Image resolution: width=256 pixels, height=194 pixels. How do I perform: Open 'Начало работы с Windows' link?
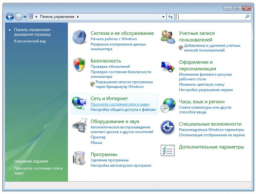[x=114, y=39]
